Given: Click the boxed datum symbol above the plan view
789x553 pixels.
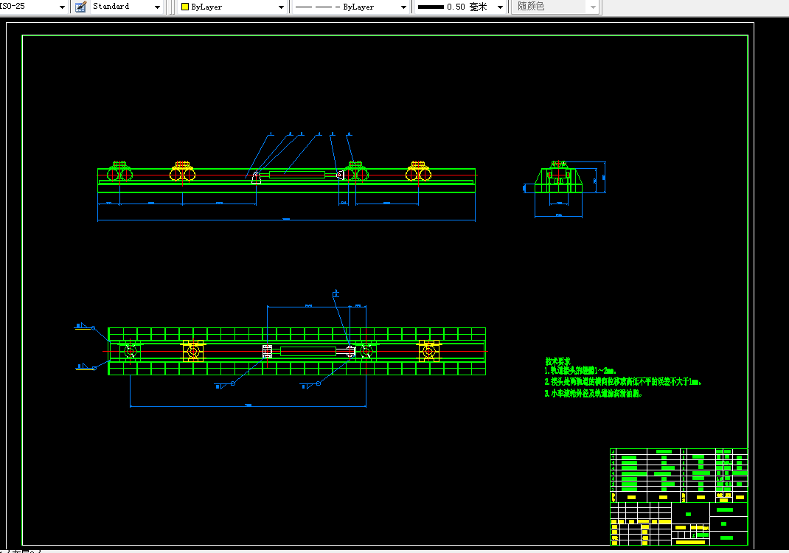Looking at the screenshot, I should click(x=336, y=293).
